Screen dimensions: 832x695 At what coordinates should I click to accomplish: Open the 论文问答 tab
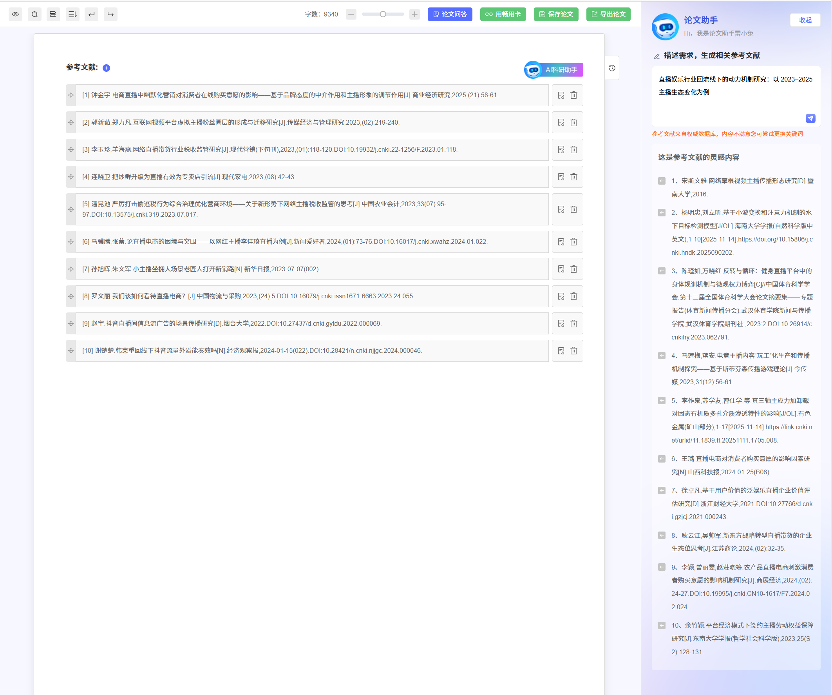click(x=450, y=14)
